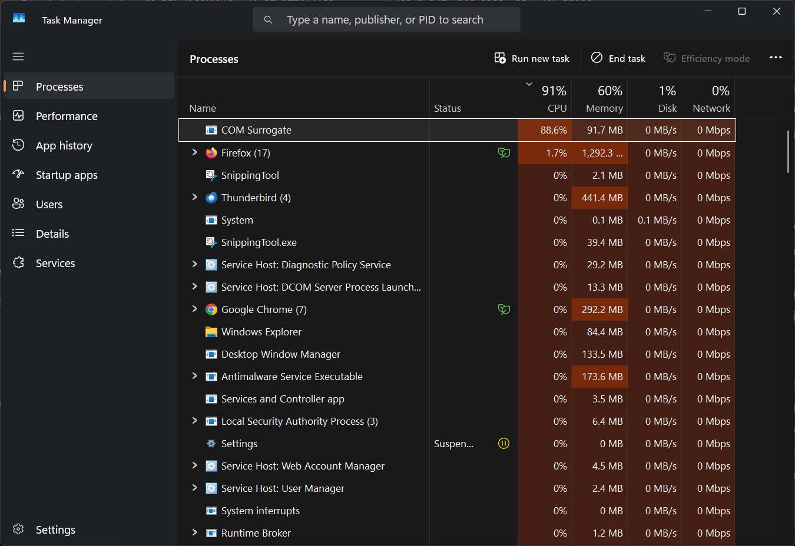Click the suspended pause icon for Settings
This screenshot has width=795, height=546.
503,444
